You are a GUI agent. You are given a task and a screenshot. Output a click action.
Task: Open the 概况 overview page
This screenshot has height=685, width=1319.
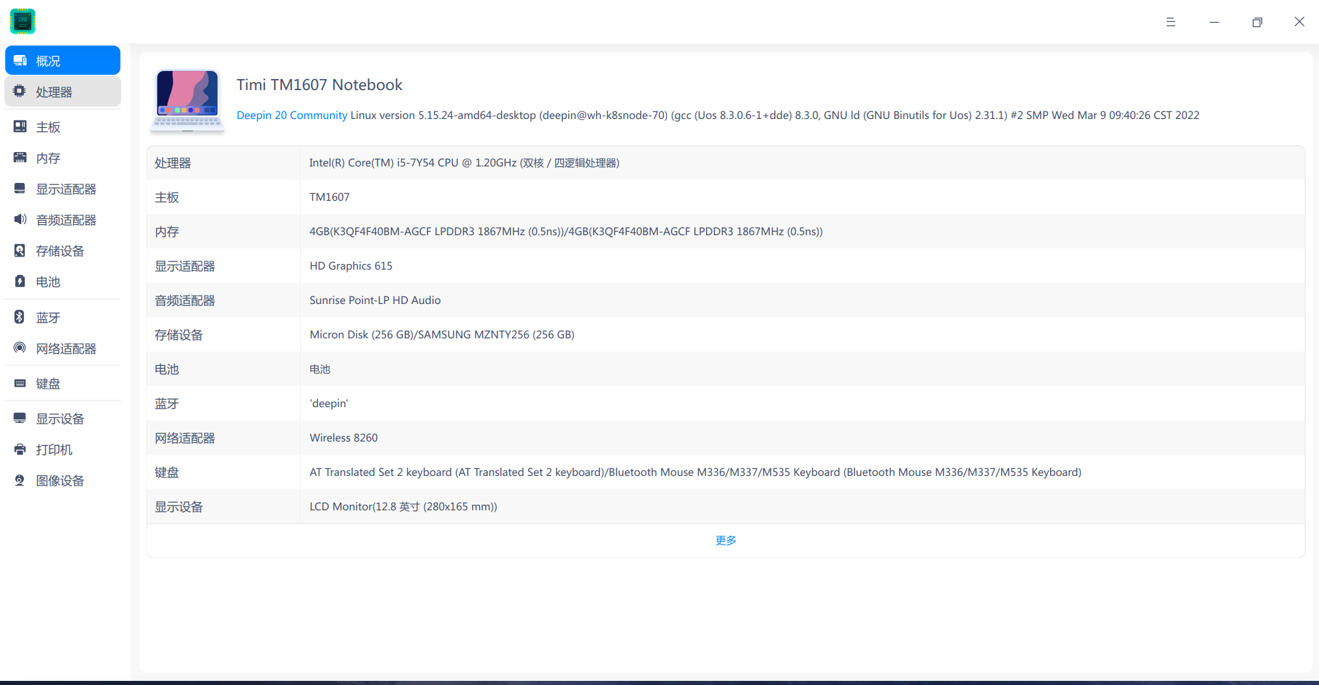(63, 61)
